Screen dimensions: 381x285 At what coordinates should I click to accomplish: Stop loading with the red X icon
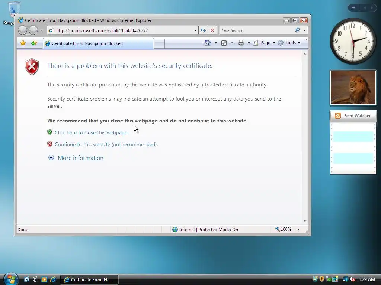212,30
